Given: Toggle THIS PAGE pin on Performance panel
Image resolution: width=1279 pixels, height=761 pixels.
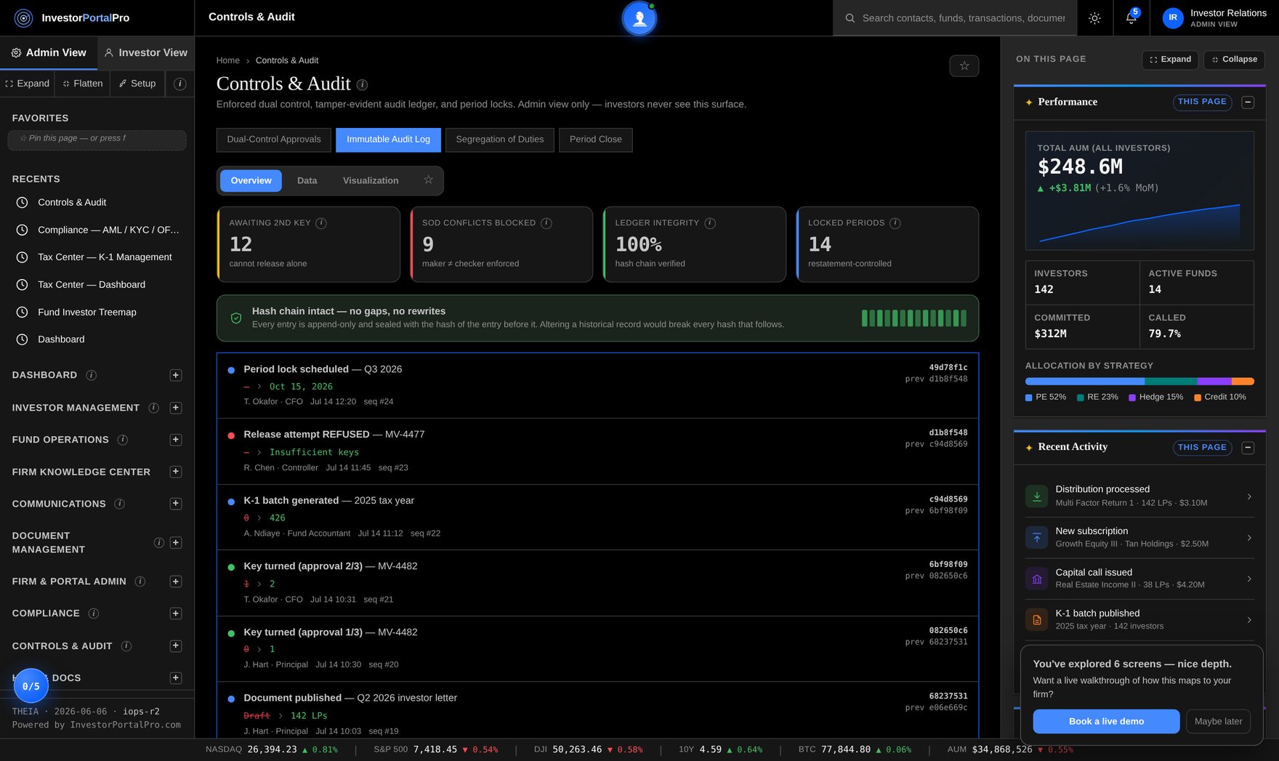Looking at the screenshot, I should (1202, 102).
